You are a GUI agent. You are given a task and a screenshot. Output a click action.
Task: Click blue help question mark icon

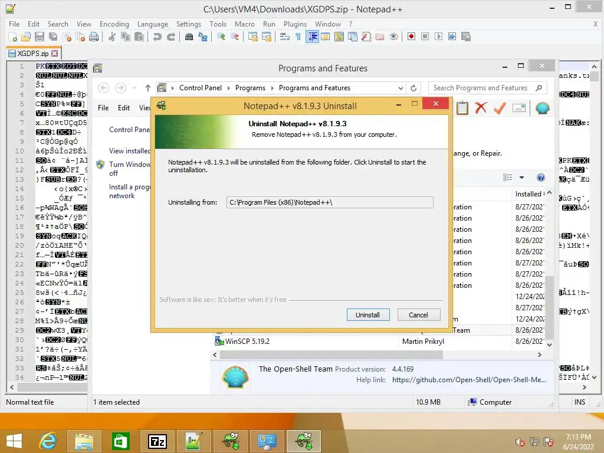pyautogui.click(x=541, y=177)
